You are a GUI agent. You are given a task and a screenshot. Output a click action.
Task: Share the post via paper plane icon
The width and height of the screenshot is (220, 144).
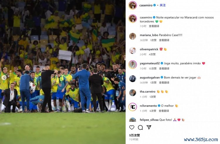(149, 127)
